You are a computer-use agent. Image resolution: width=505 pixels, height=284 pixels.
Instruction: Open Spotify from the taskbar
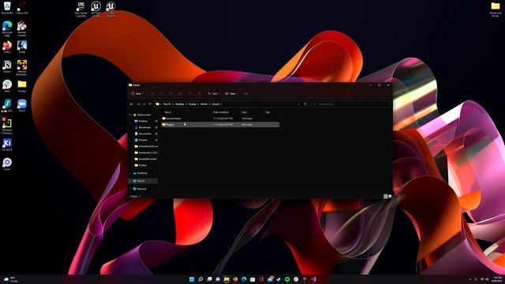point(287,279)
